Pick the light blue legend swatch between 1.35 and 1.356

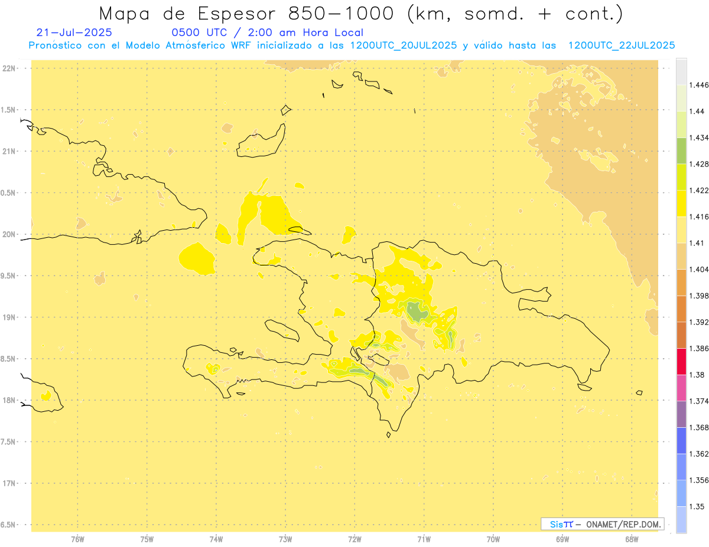click(x=681, y=493)
